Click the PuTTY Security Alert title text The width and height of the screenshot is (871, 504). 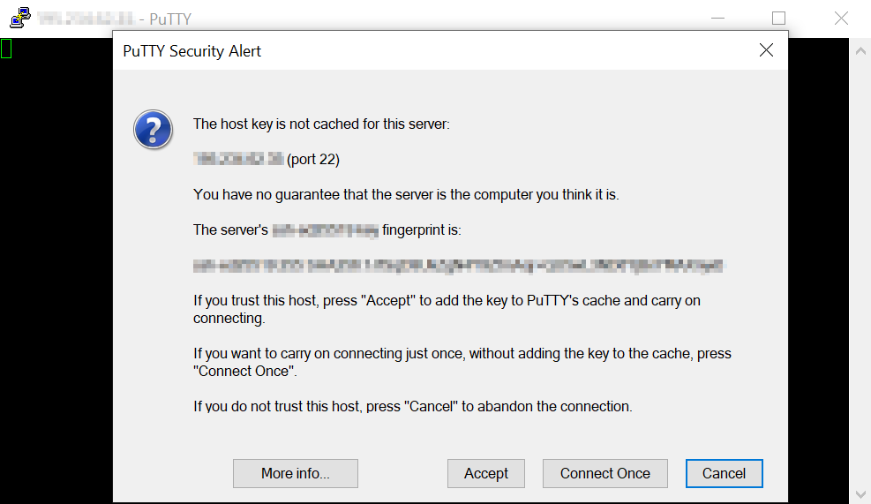(192, 50)
